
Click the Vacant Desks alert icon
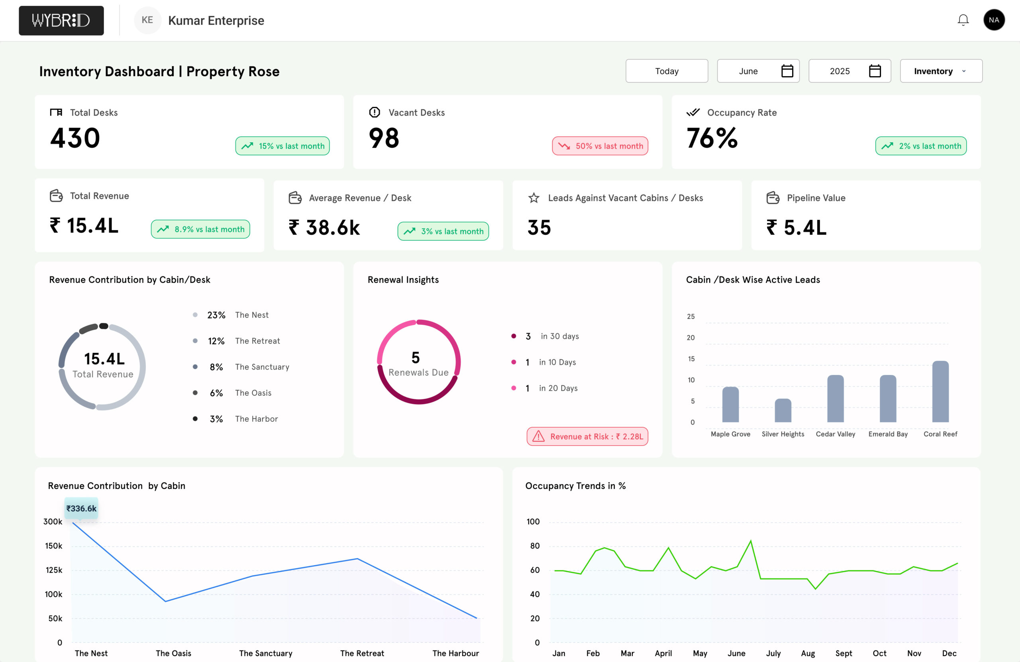tap(374, 112)
